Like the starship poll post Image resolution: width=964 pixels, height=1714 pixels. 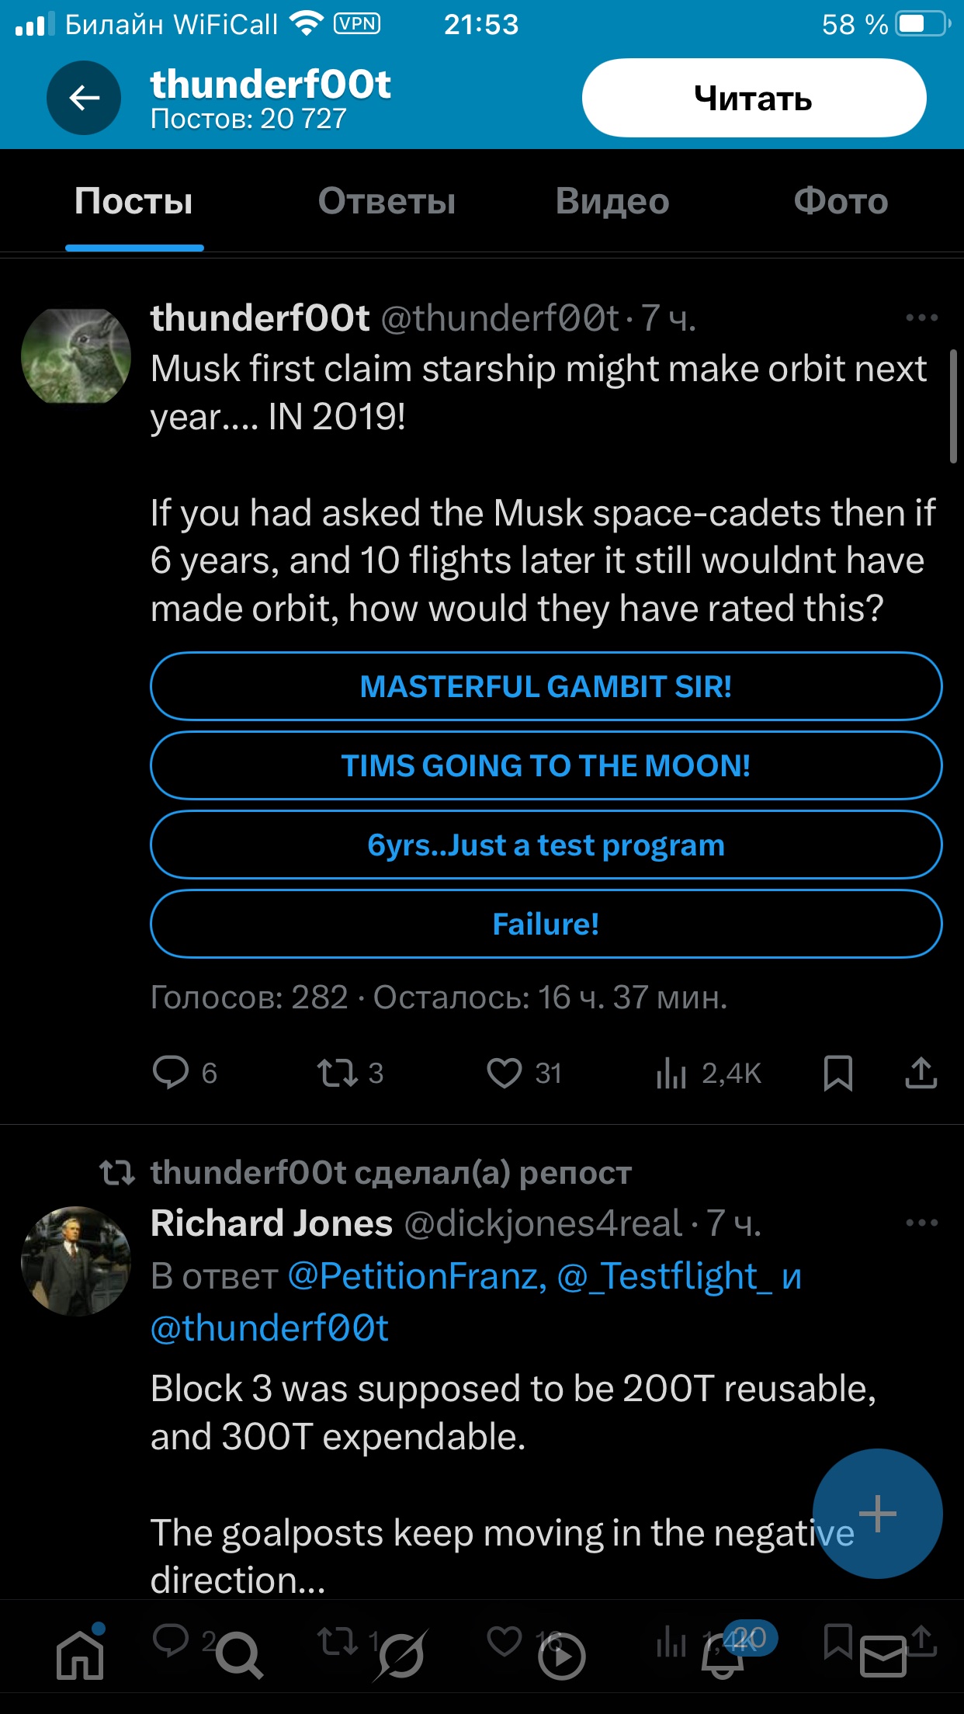point(505,1074)
